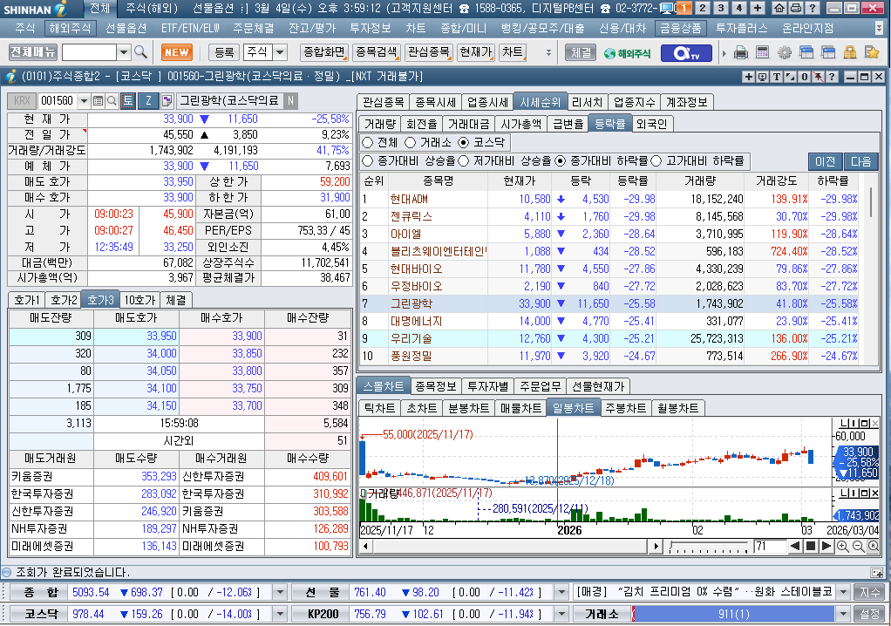
Task: Click the pin icon in inner window bar
Action: tap(819, 77)
